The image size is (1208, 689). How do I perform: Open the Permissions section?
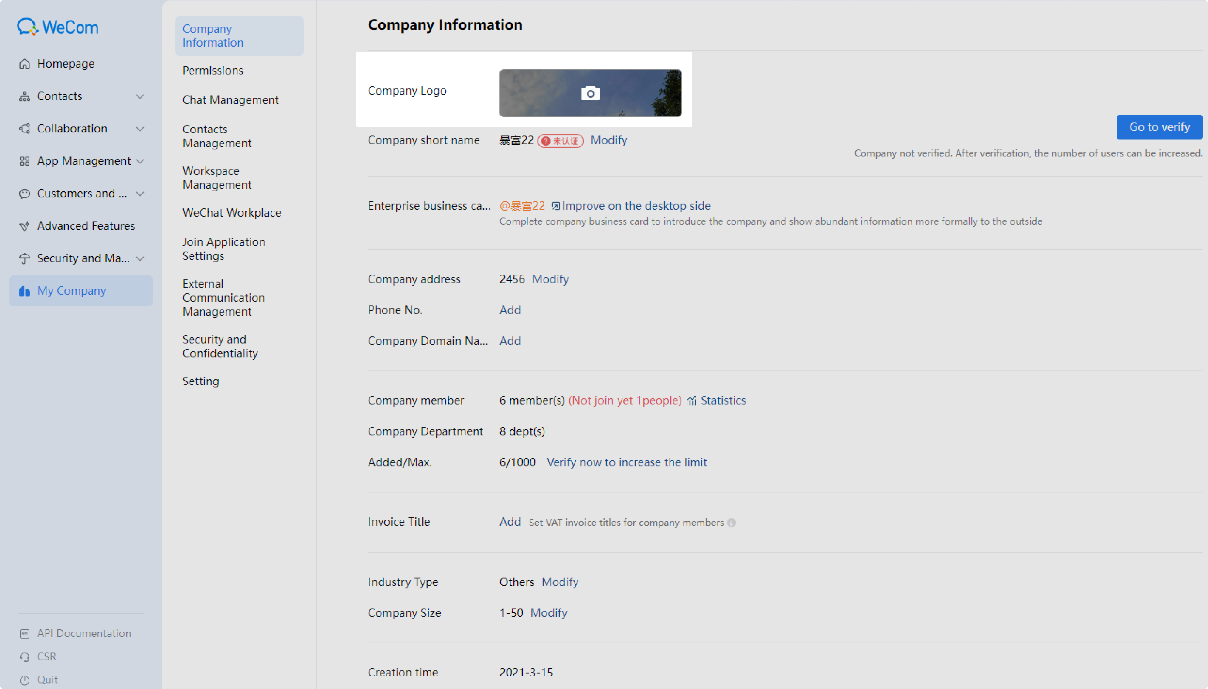(x=213, y=71)
